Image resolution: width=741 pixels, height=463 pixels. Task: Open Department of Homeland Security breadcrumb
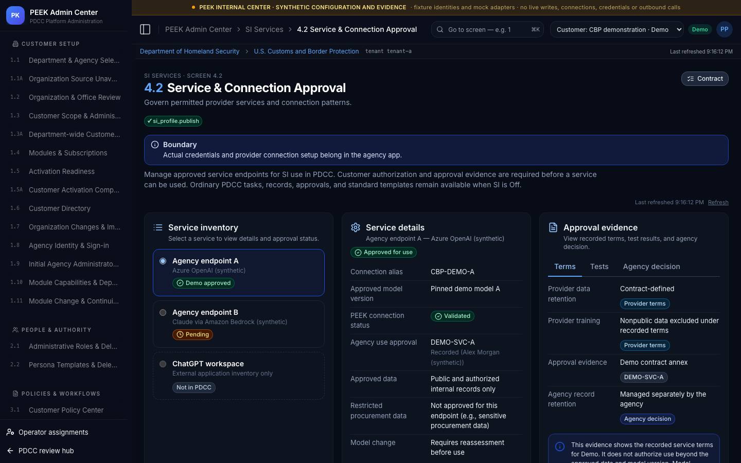[x=189, y=51]
